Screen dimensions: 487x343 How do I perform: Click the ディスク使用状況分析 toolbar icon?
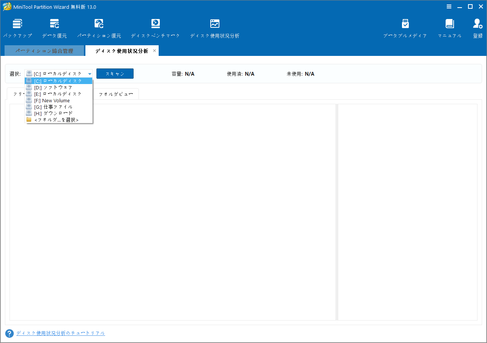click(x=214, y=27)
